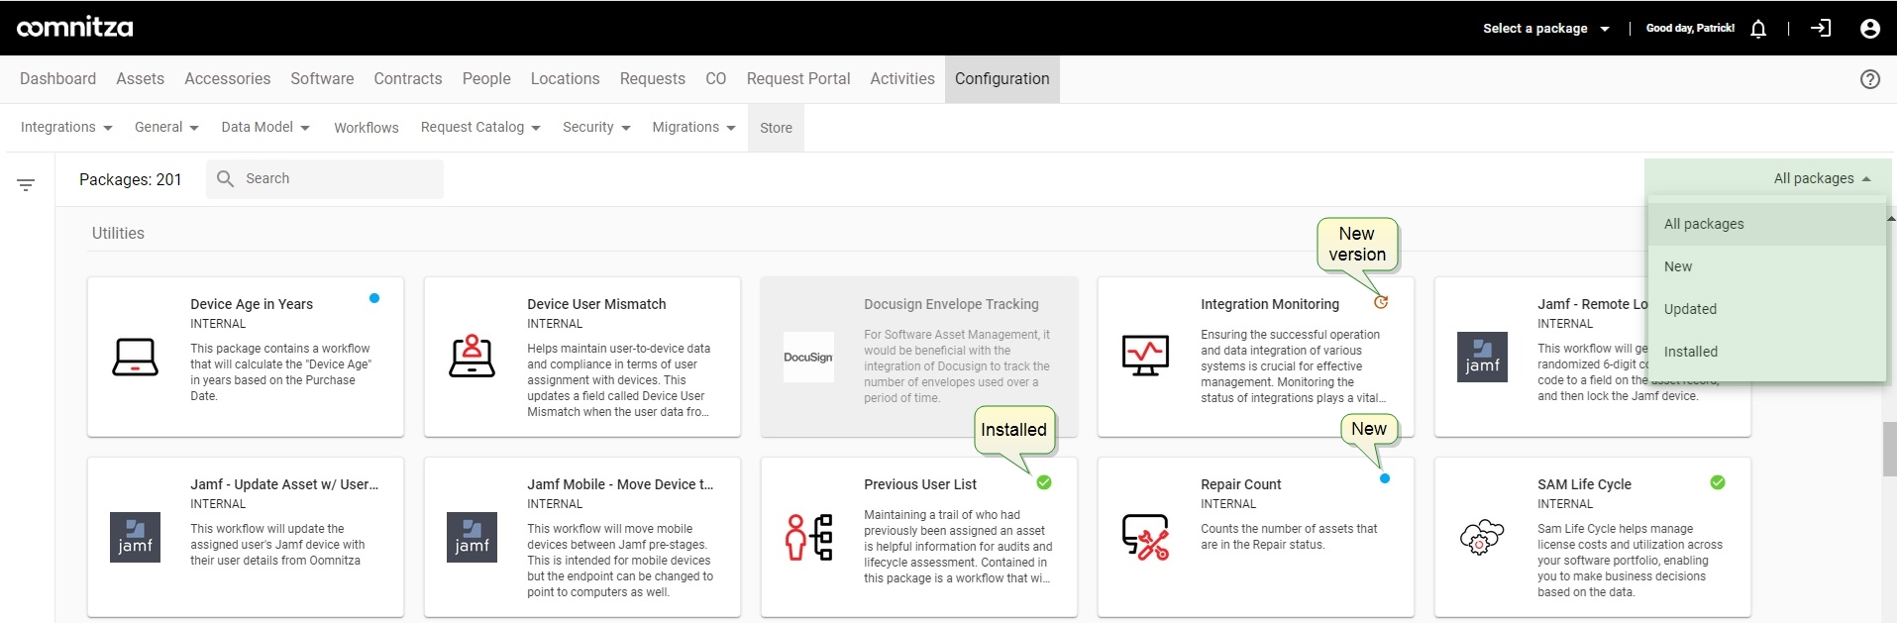Image resolution: width=1897 pixels, height=623 pixels.
Task: Select the New filter option
Action: [1767, 266]
